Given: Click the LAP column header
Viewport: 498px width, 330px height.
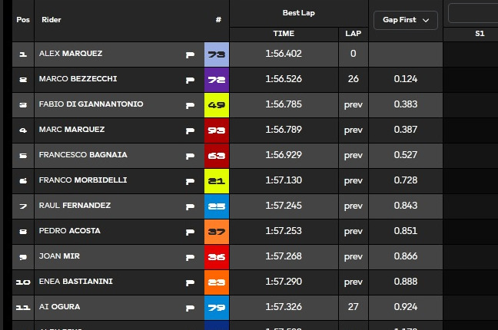Looking at the screenshot, I should point(353,34).
